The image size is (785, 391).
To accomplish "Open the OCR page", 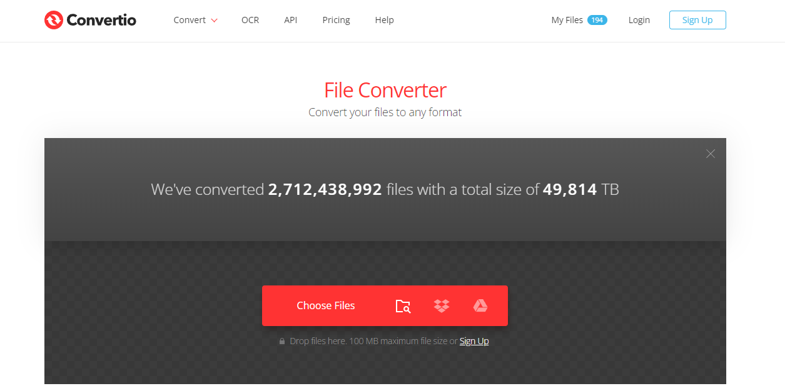I will click(x=250, y=20).
